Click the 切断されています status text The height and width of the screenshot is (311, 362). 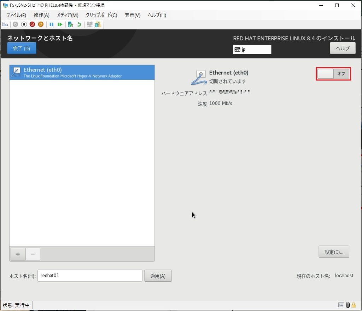tap(227, 81)
